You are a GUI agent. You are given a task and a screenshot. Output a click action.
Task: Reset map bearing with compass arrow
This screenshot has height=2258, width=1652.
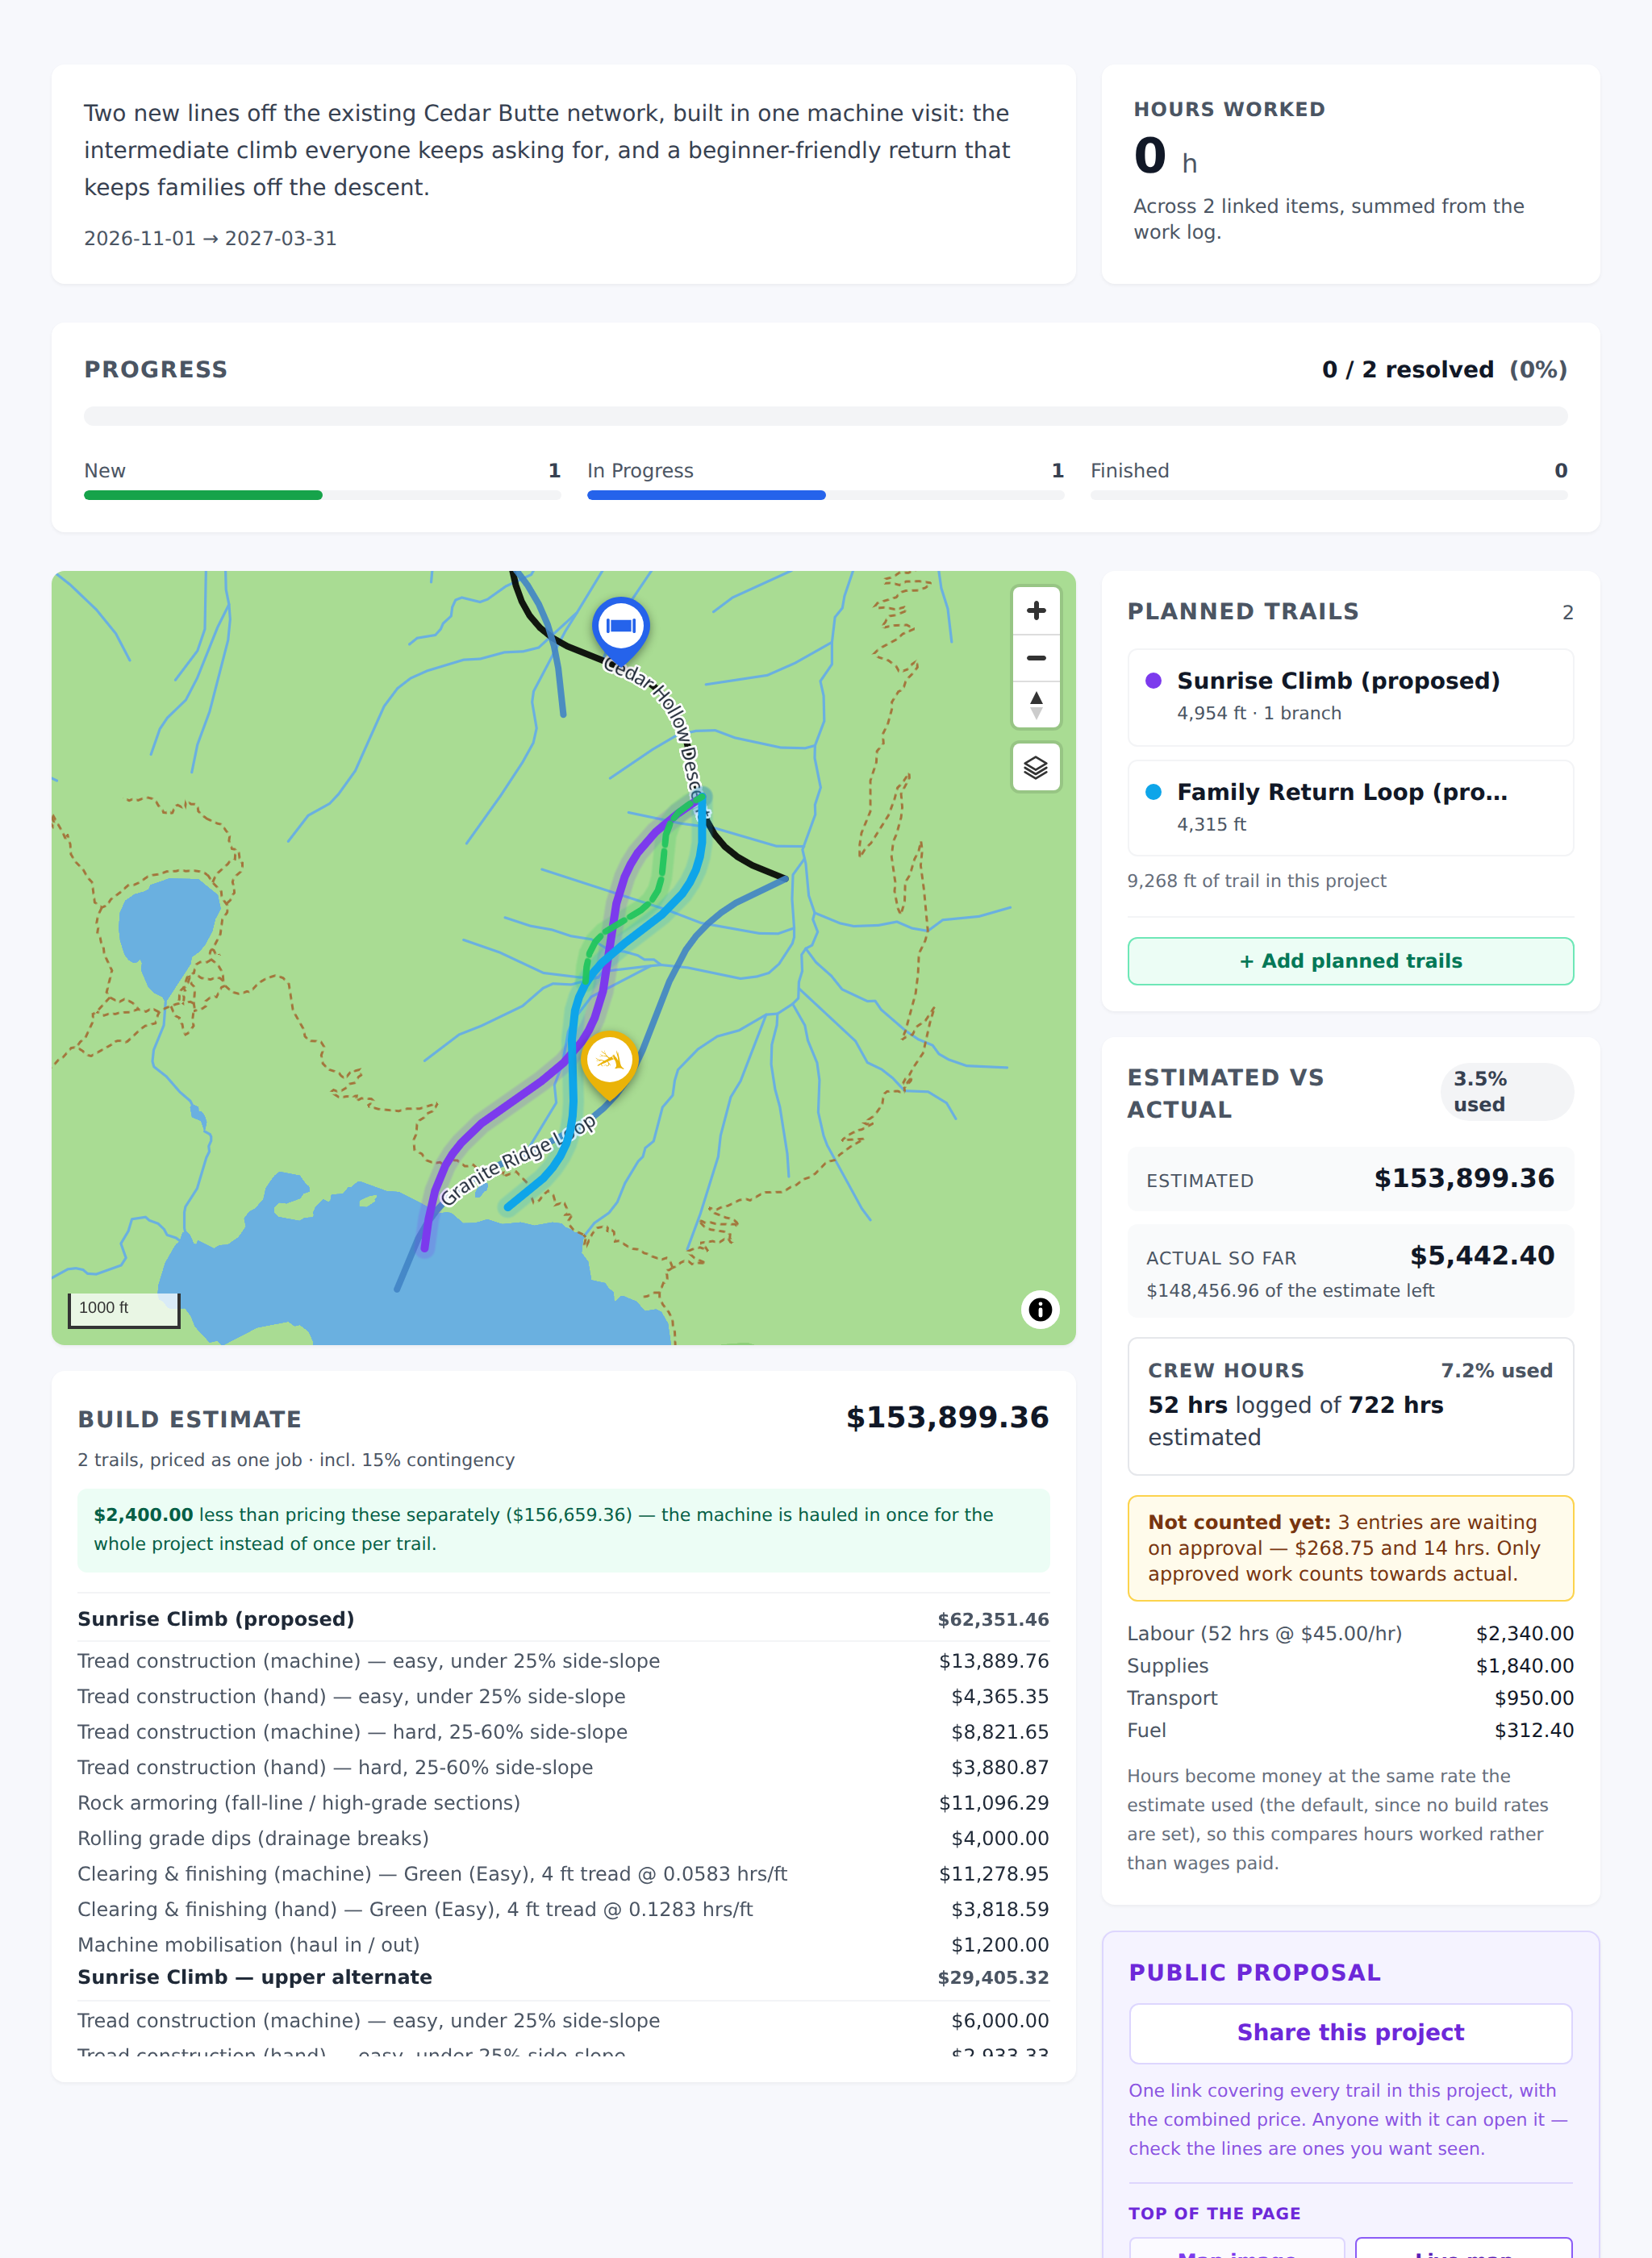click(x=1036, y=705)
